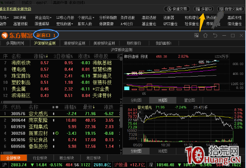Click the panel layout grid icon in 副窗口 title bar
246x168 pixels.
point(196,35)
